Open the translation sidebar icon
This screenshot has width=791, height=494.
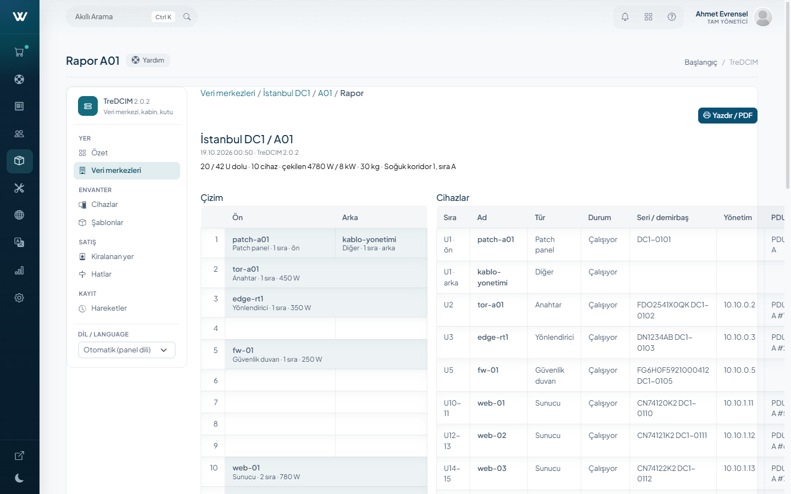coord(19,242)
